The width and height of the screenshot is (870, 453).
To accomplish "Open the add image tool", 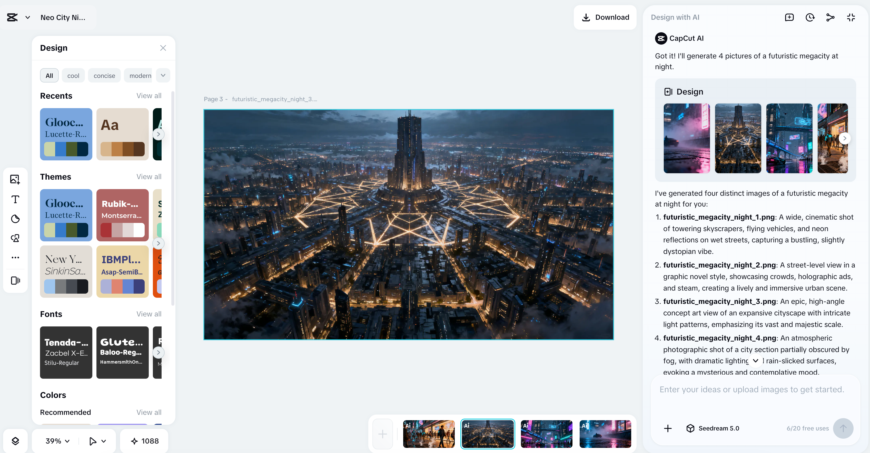I will (x=15, y=179).
